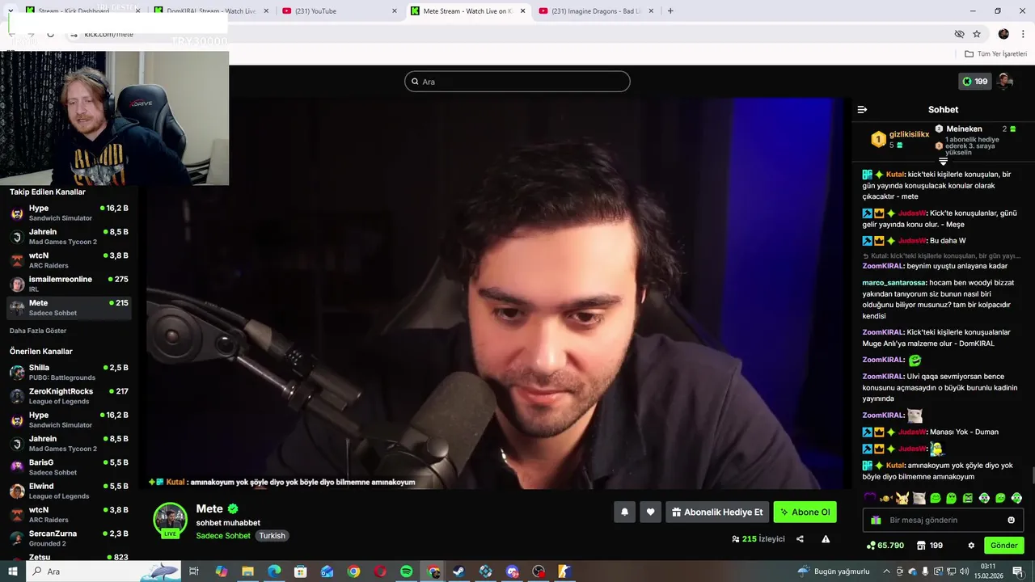Open the emoji picker in message box
This screenshot has width=1035, height=582.
[x=1011, y=520]
